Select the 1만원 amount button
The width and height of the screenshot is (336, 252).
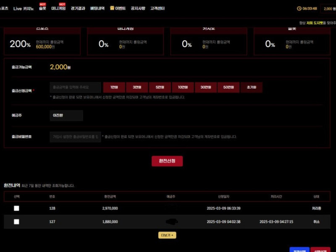tap(114, 87)
